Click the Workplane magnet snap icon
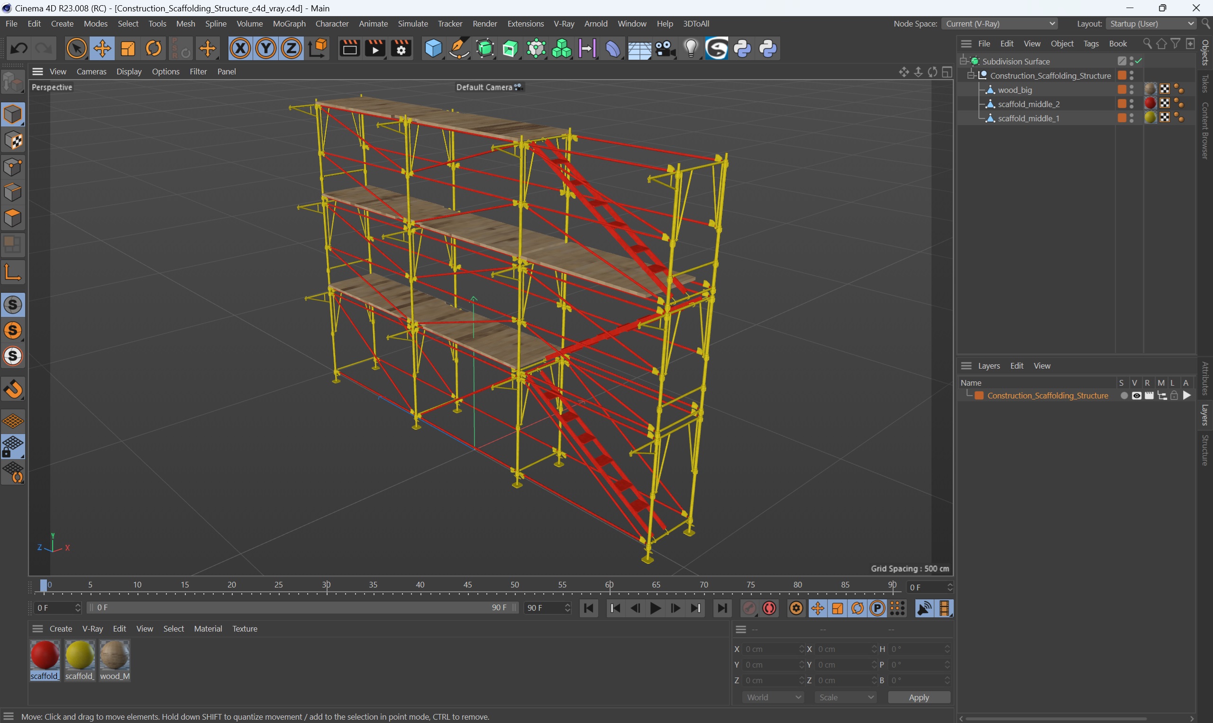The width and height of the screenshot is (1213, 723). [x=13, y=389]
